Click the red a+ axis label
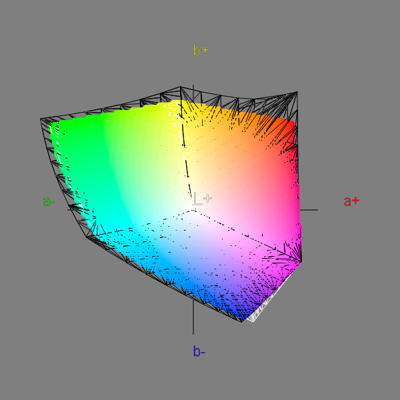 pyautogui.click(x=351, y=201)
